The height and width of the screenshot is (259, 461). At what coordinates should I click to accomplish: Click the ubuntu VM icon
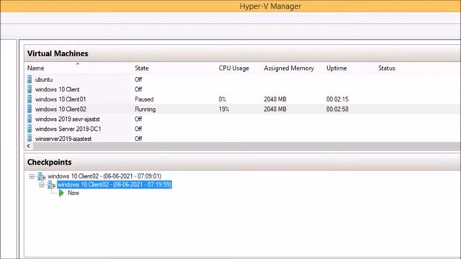(x=30, y=79)
